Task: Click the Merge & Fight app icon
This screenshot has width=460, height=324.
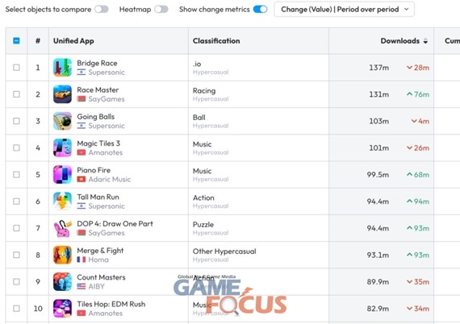Action: 62,255
